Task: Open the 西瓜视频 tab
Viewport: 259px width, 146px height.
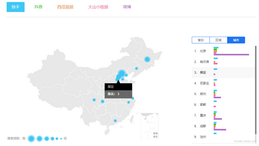Action: pyautogui.click(x=65, y=7)
